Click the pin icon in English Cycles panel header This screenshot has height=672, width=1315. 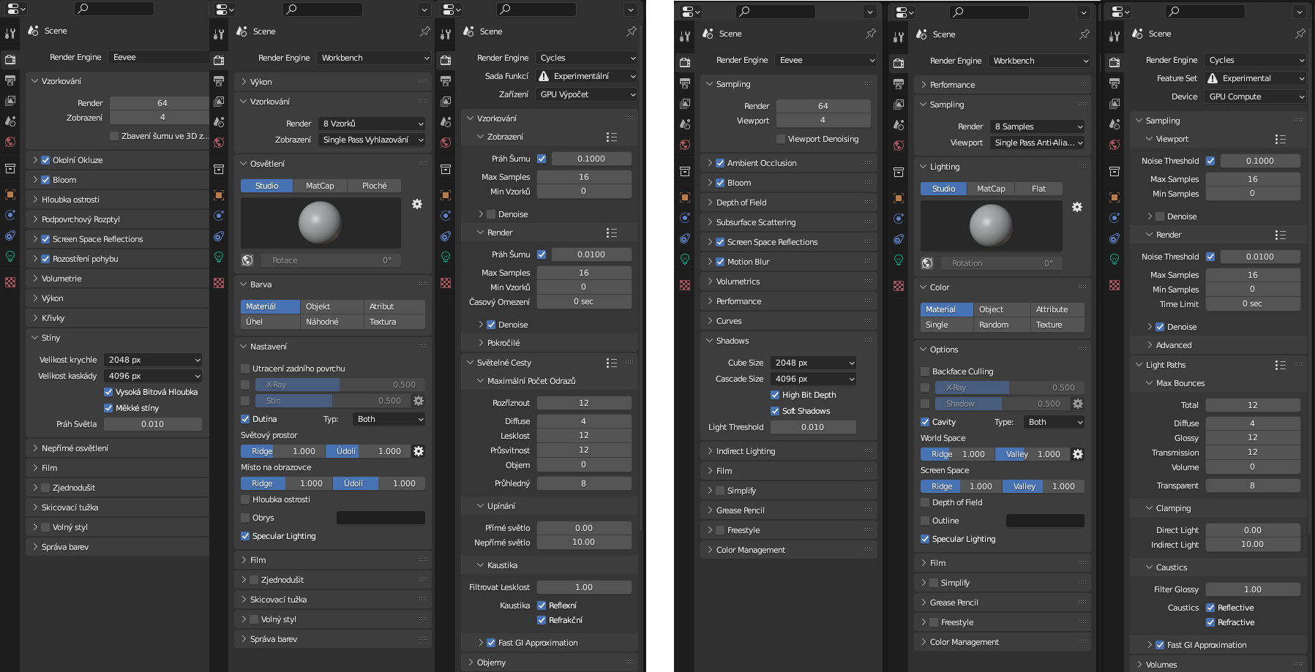[1300, 34]
